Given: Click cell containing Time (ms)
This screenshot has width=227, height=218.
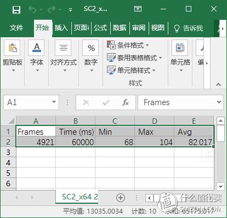Looking at the screenshot, I should point(75,131).
